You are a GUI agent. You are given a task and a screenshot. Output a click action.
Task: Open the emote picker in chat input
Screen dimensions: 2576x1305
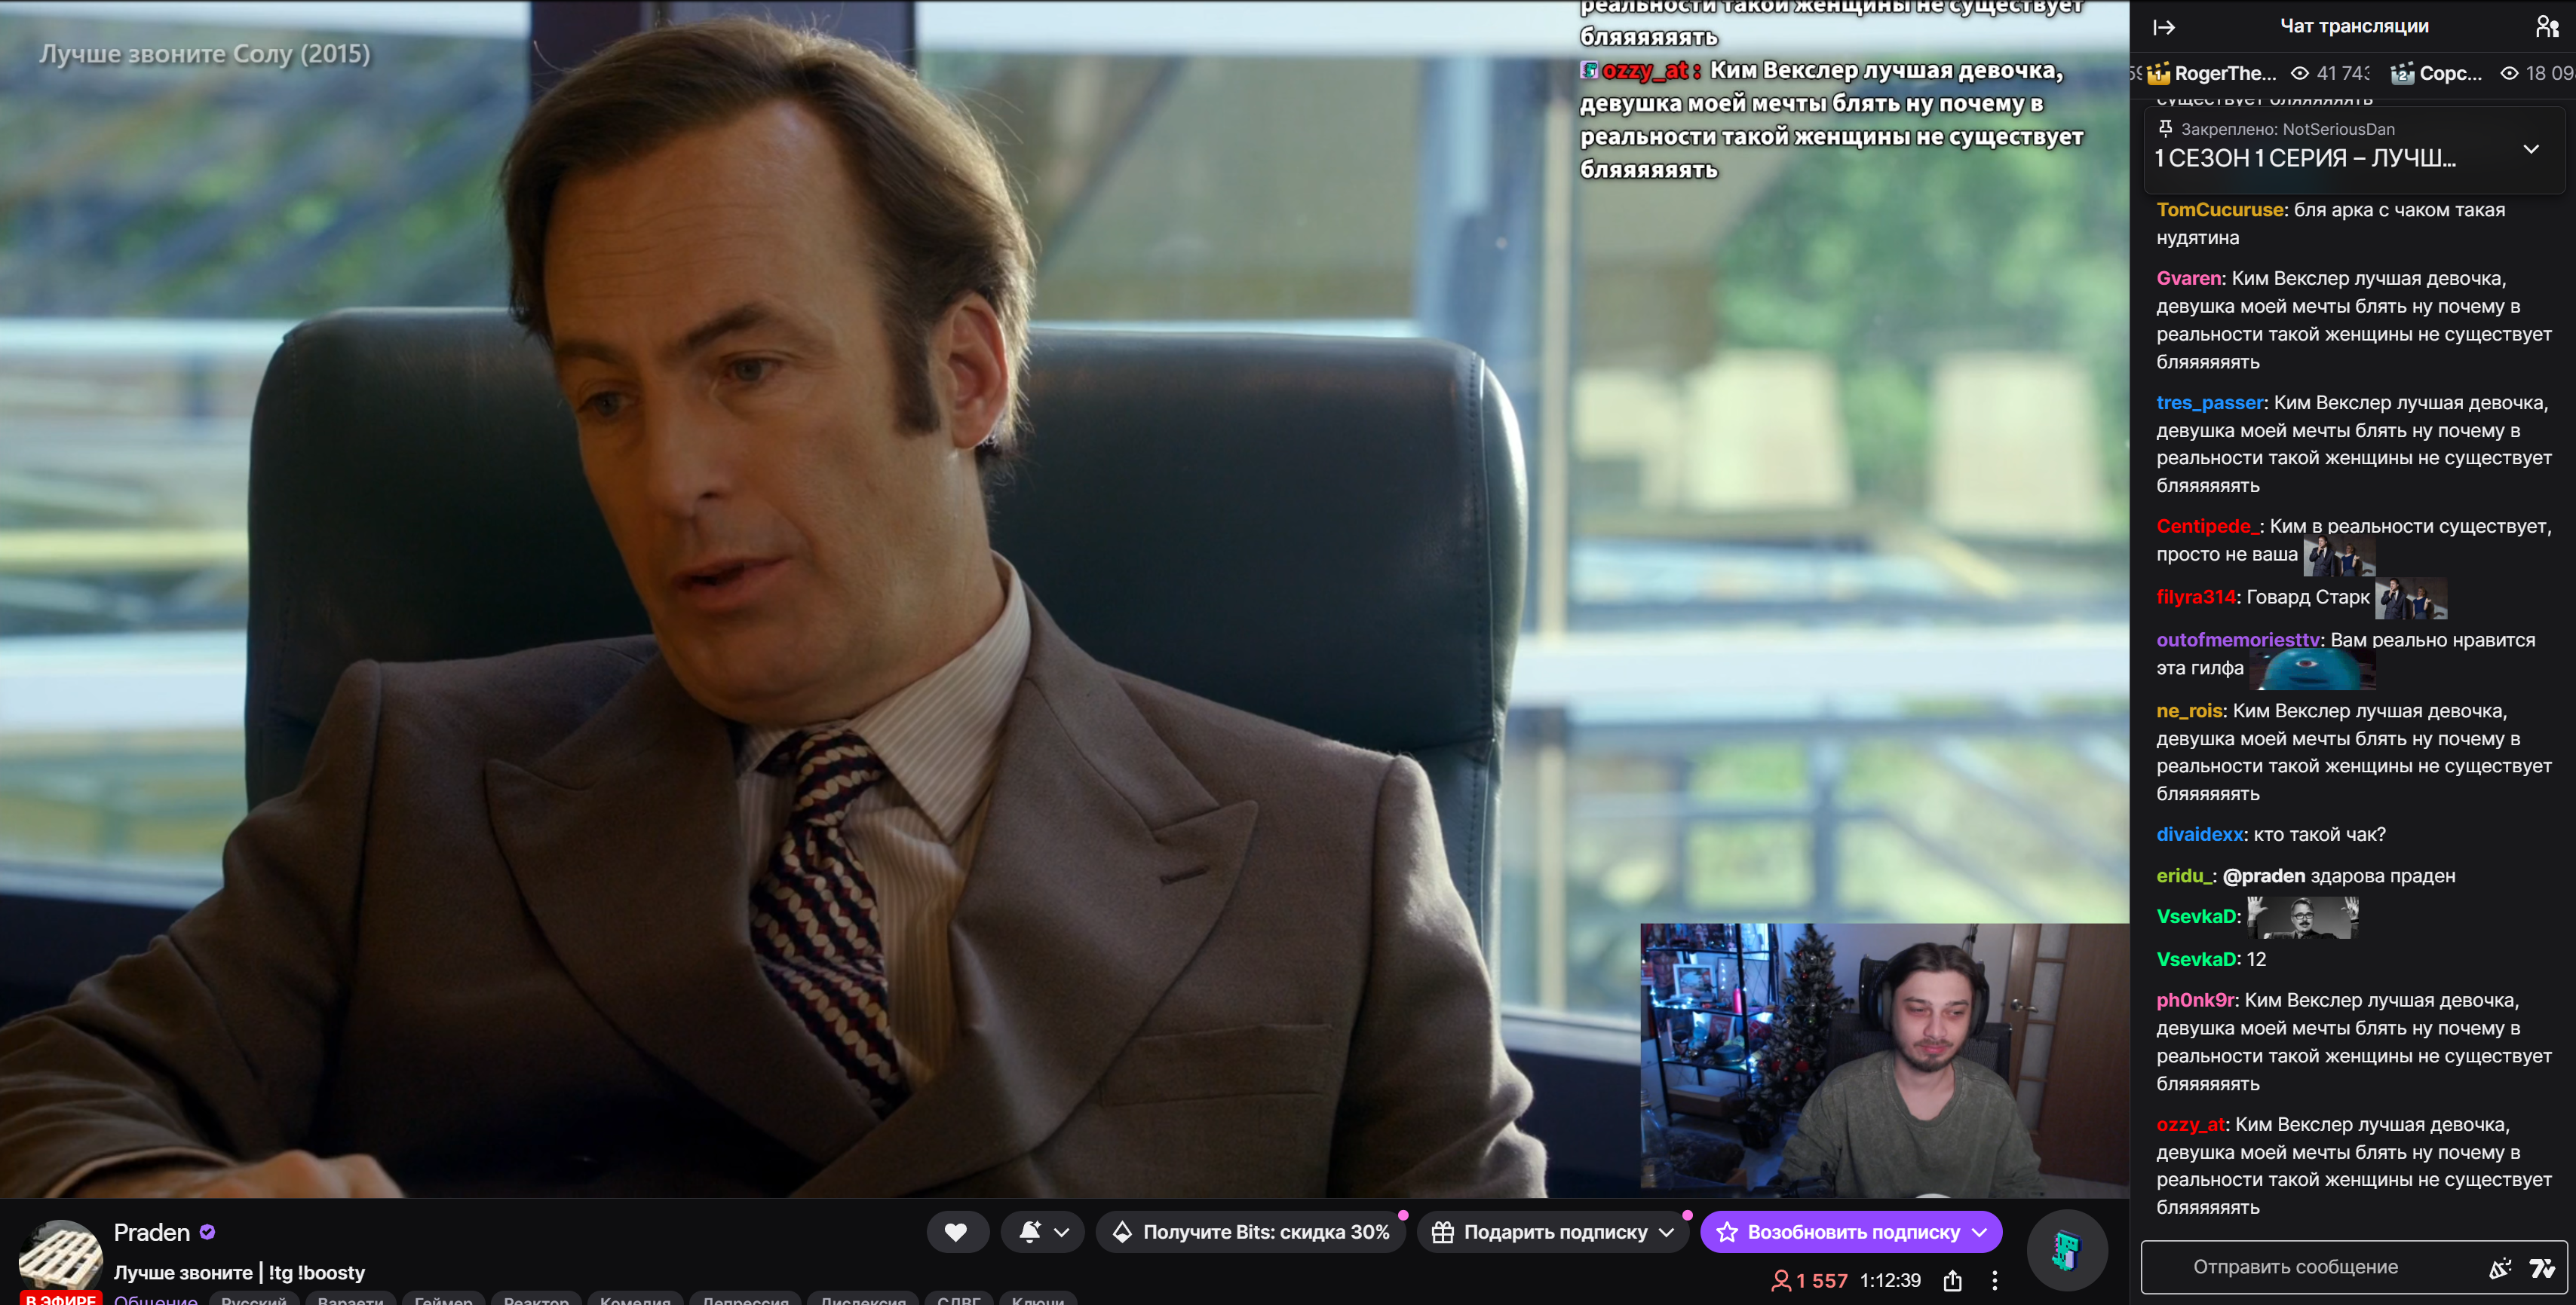click(2499, 1268)
